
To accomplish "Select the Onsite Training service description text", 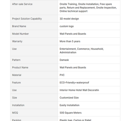I will 88,8.
